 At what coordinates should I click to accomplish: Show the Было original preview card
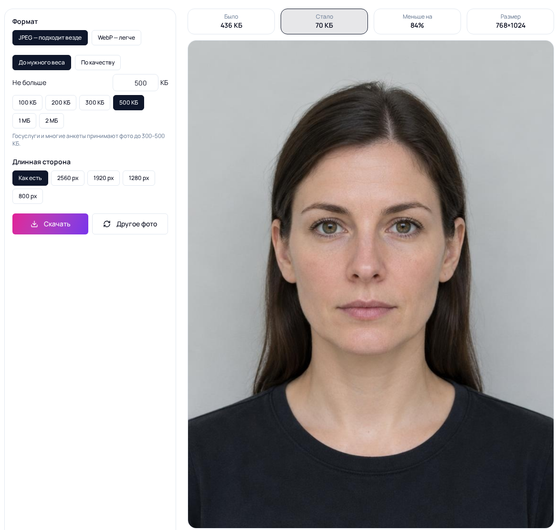(x=231, y=21)
